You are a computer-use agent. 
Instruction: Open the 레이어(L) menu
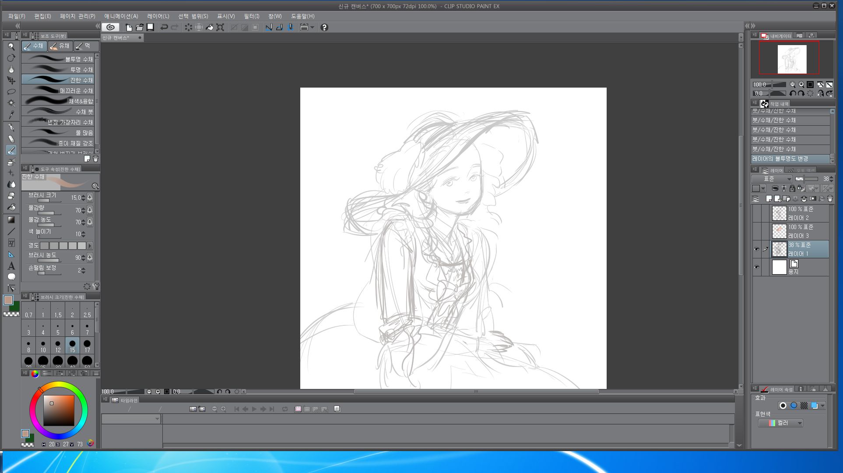(158, 16)
